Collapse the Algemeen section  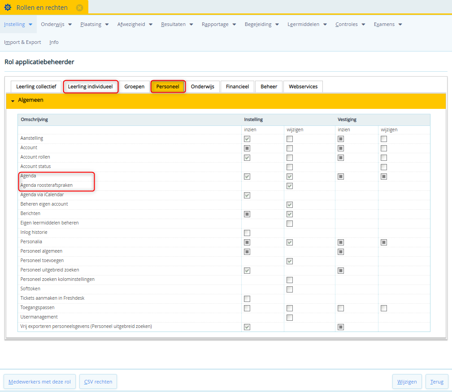point(13,101)
